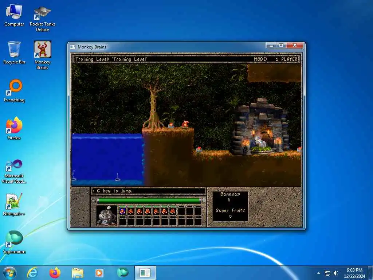The height and width of the screenshot is (280, 373).
Task: Launch Internet Explorer from the taskbar
Action: (32, 273)
